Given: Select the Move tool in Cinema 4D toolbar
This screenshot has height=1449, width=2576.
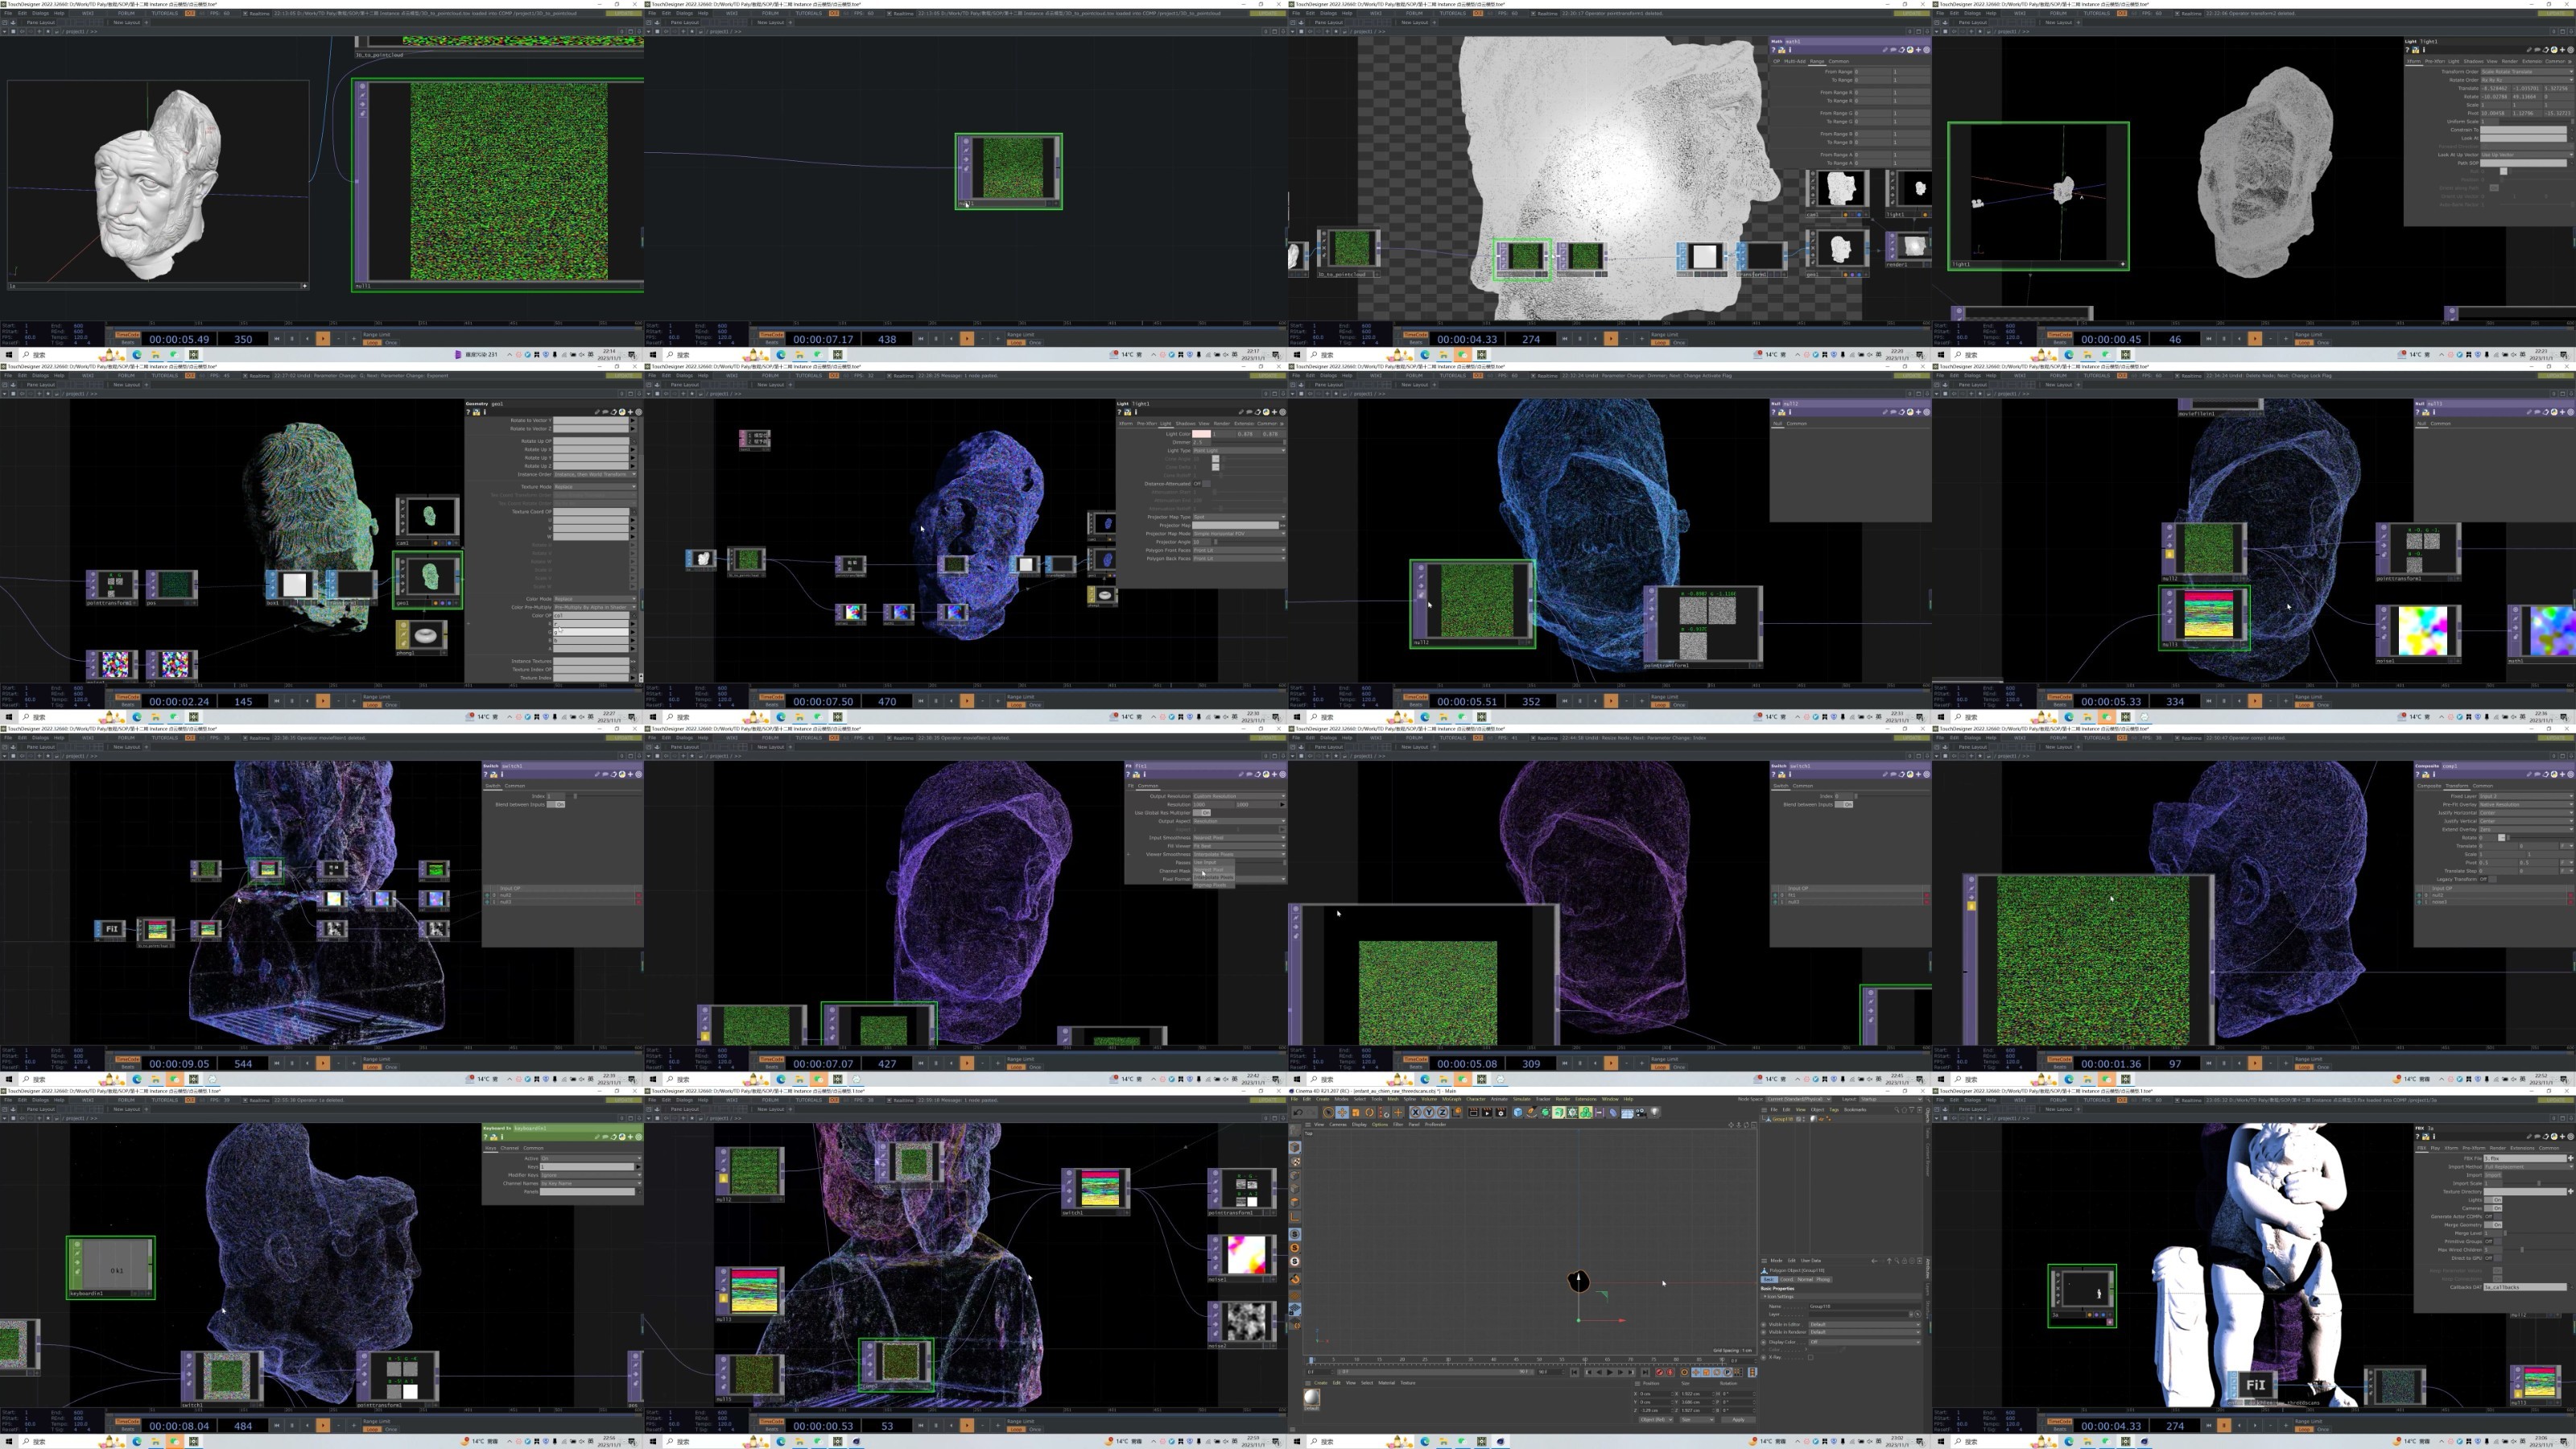Looking at the screenshot, I should pos(1342,1113).
